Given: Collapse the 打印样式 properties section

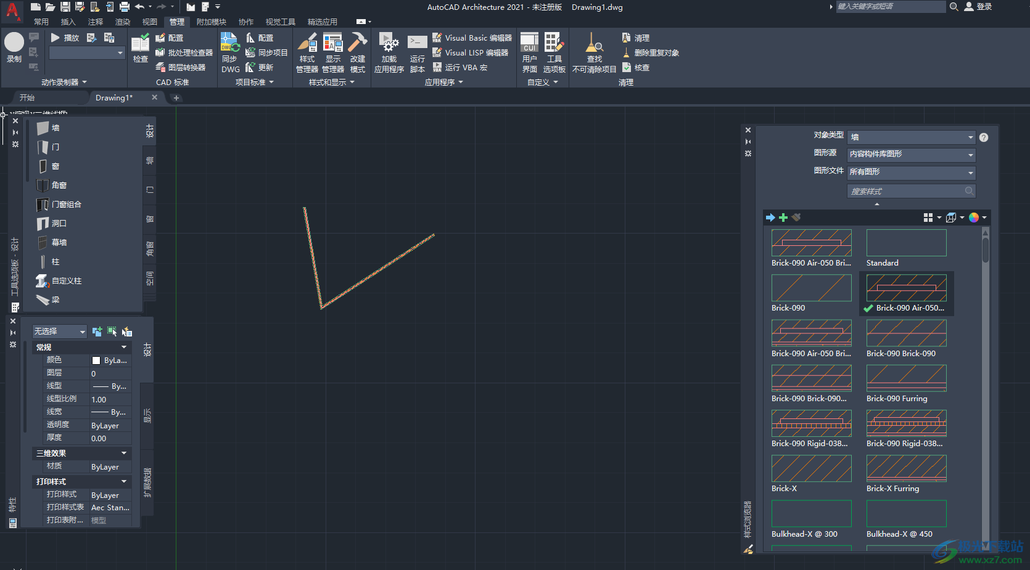Looking at the screenshot, I should coord(124,482).
